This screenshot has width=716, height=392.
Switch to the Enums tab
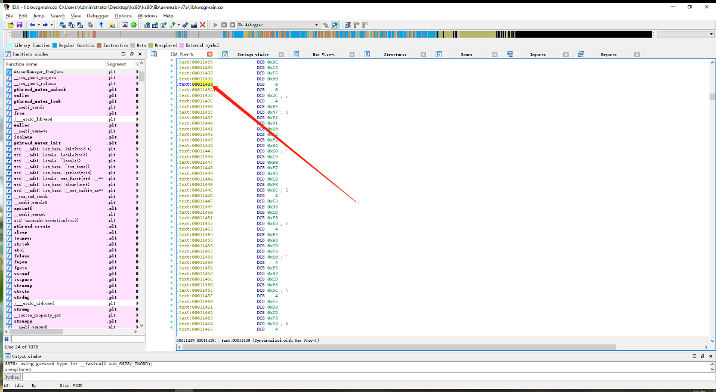tap(467, 54)
